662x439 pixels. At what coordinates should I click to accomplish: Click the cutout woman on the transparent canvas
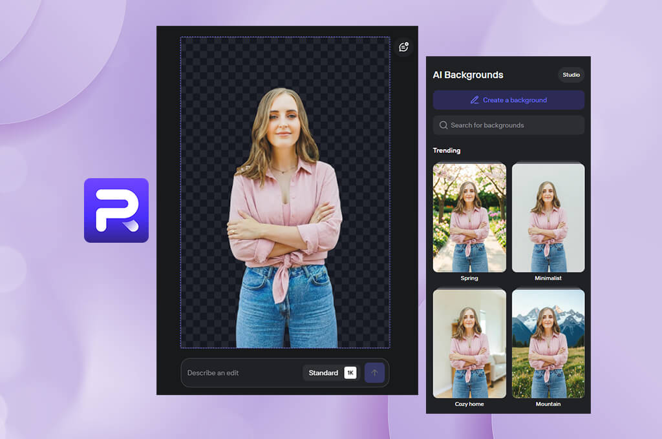coord(285,219)
